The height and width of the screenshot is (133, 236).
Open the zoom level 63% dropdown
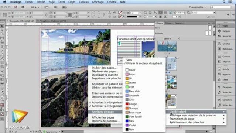coord(35,7)
